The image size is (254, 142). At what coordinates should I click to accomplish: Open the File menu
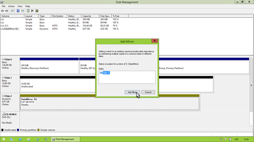click(4, 6)
